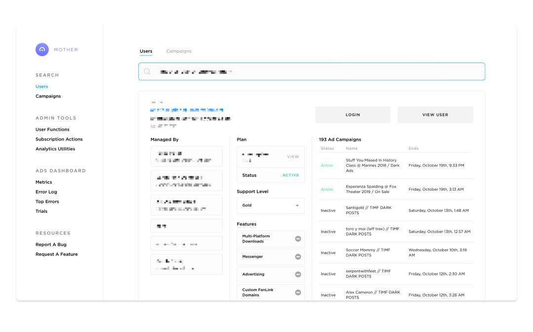Open Esperanza Spalding @ Fox Theater campaign
533x332 pixels.
(x=371, y=189)
